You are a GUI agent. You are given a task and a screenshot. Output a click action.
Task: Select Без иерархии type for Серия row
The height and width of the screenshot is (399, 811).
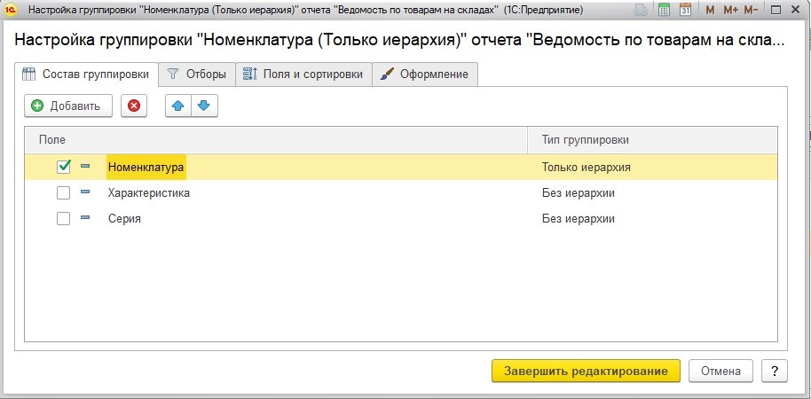(579, 219)
